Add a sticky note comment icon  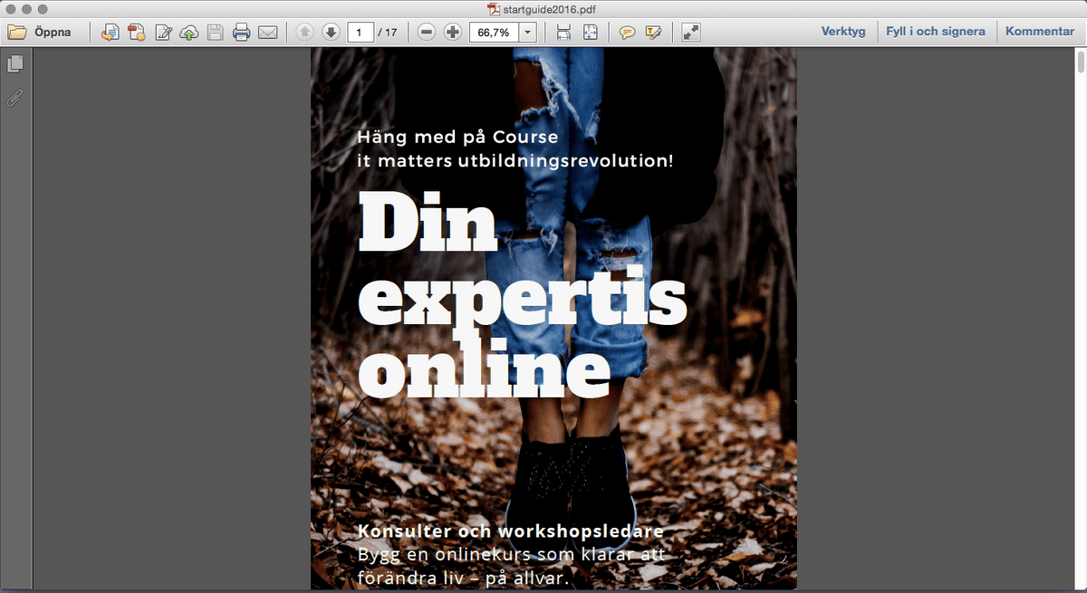click(x=627, y=33)
